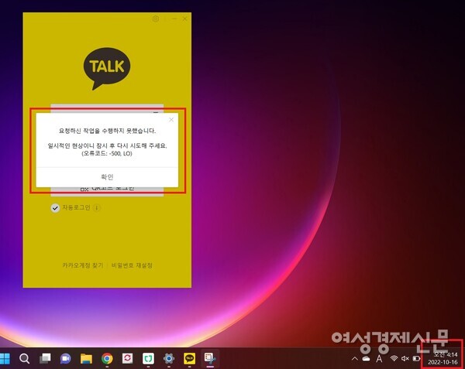Open File Explorer from taskbar
This screenshot has height=369, width=465.
click(86, 359)
